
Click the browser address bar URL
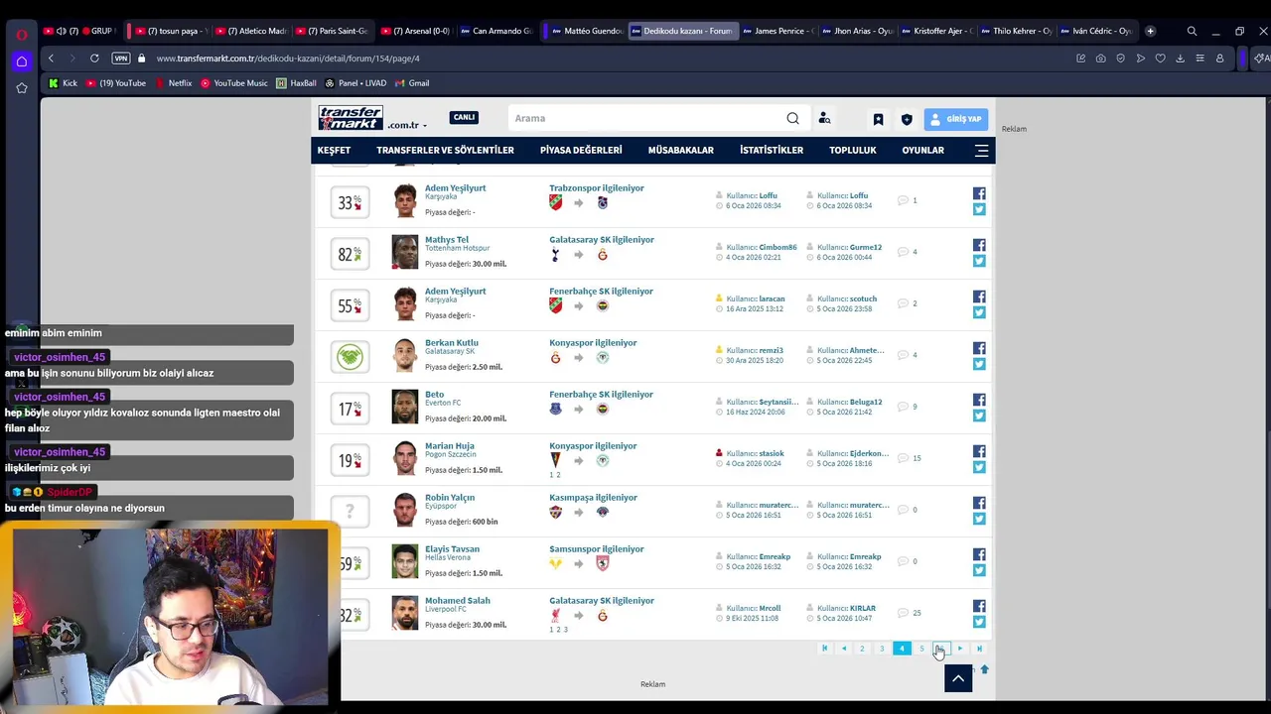(x=288, y=59)
